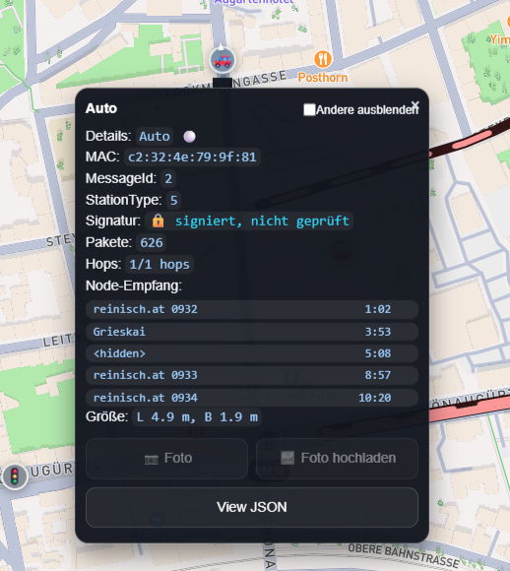Click the Details value Auto
The height and width of the screenshot is (571, 510).
(x=155, y=137)
